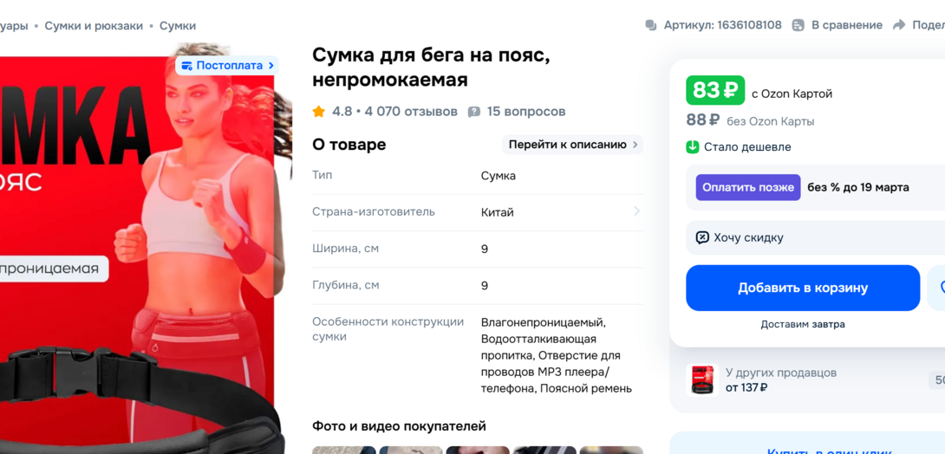The image size is (945, 454).
Task: Click the compare icon next to В сравнение
Action: pyautogui.click(x=798, y=25)
